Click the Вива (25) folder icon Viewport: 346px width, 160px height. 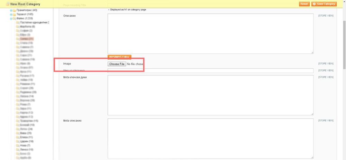point(18,133)
